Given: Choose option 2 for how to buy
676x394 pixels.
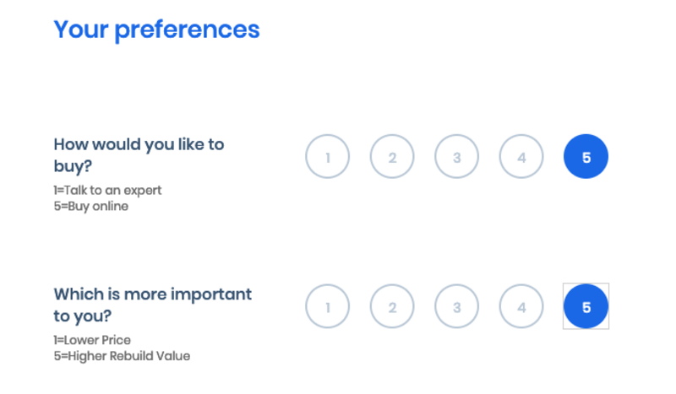Looking at the screenshot, I should [392, 157].
